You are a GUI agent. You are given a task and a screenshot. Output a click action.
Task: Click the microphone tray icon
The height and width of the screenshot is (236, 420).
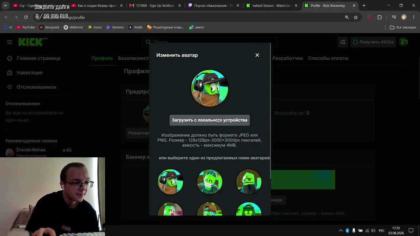coord(353,231)
